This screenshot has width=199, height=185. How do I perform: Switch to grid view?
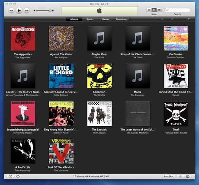[x=154, y=10]
